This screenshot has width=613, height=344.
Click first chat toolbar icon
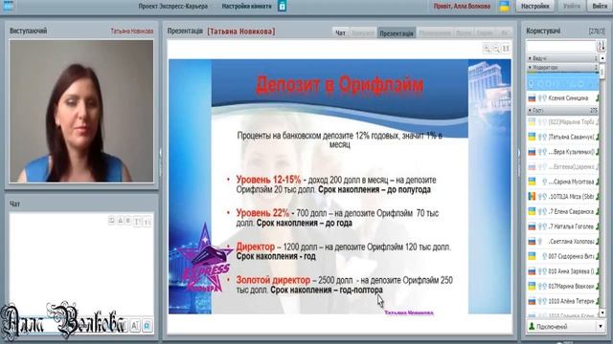tap(111, 221)
